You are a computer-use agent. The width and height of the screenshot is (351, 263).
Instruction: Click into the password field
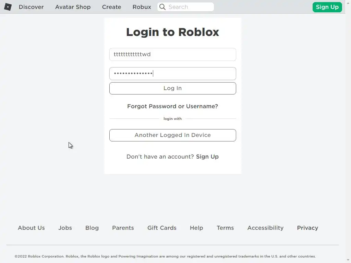tap(173, 74)
